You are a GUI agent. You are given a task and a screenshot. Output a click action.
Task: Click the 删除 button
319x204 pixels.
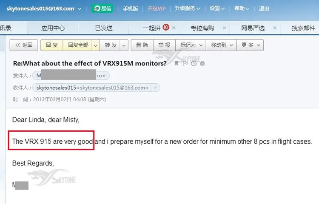pyautogui.click(x=142, y=45)
